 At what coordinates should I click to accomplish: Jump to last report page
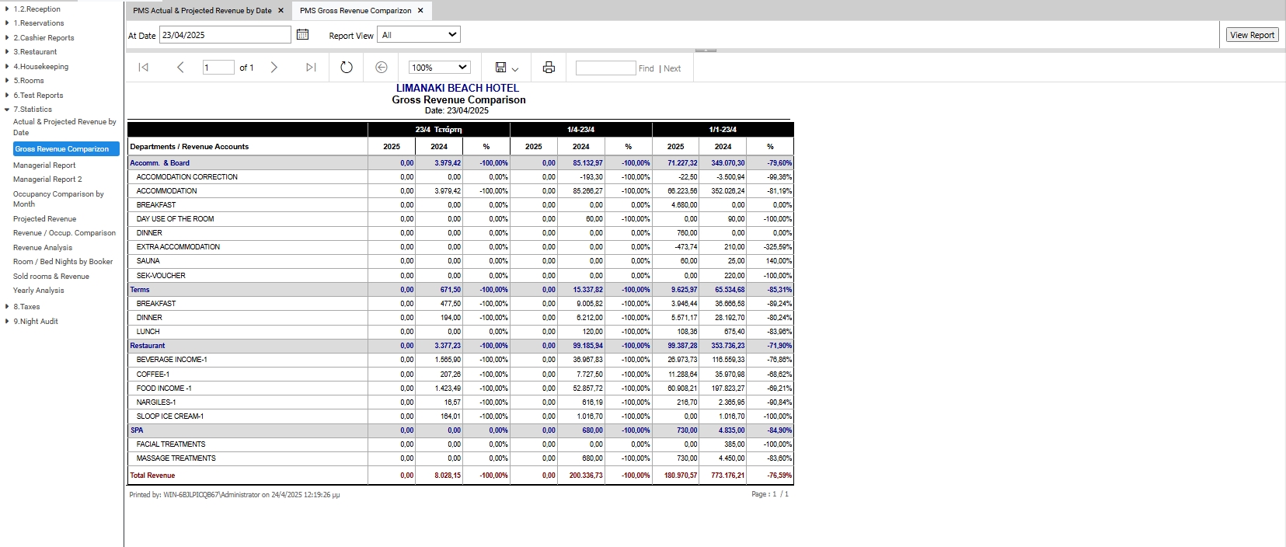pyautogui.click(x=311, y=68)
